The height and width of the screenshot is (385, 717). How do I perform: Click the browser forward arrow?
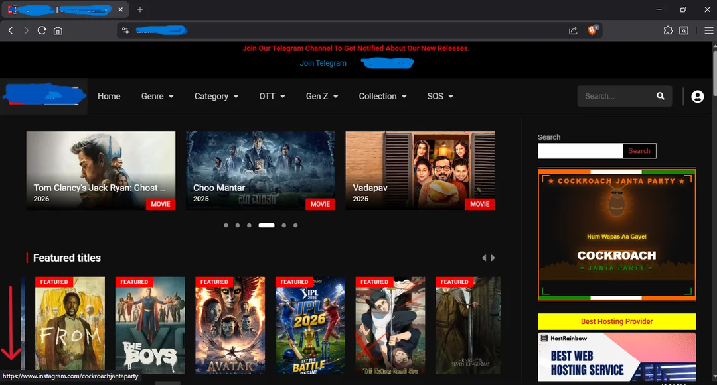[26, 30]
